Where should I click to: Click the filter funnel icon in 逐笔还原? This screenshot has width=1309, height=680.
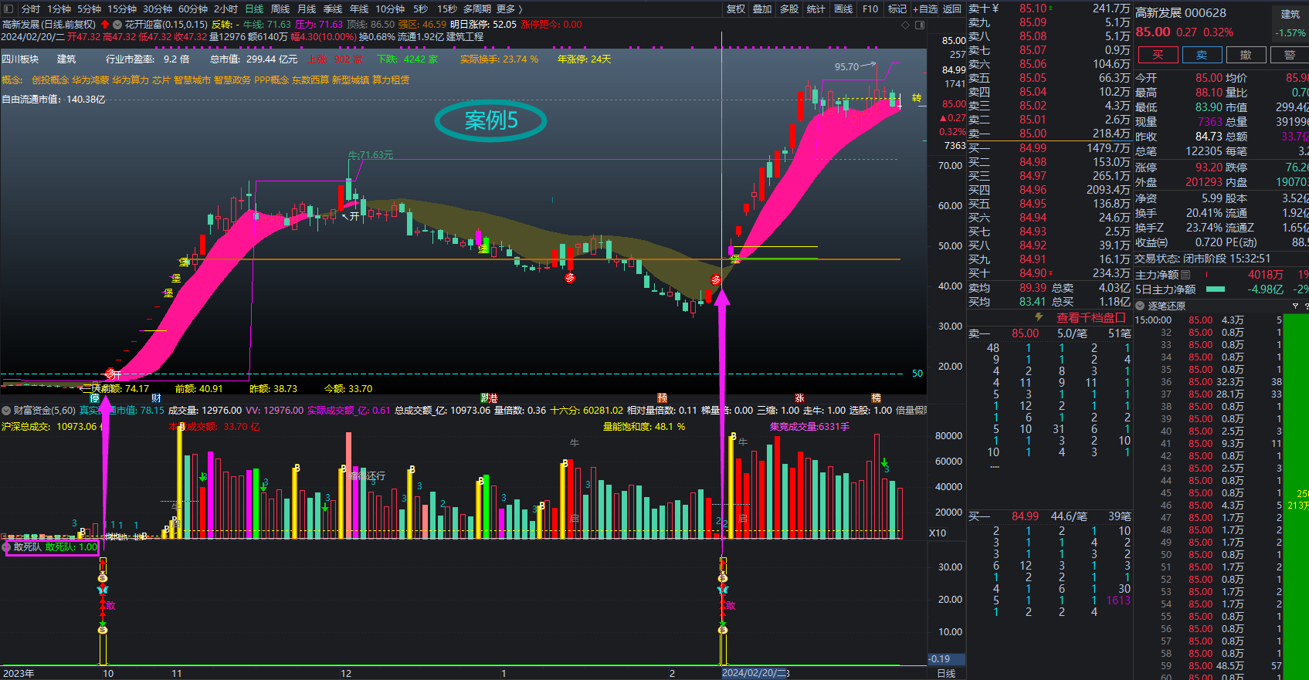click(1295, 306)
